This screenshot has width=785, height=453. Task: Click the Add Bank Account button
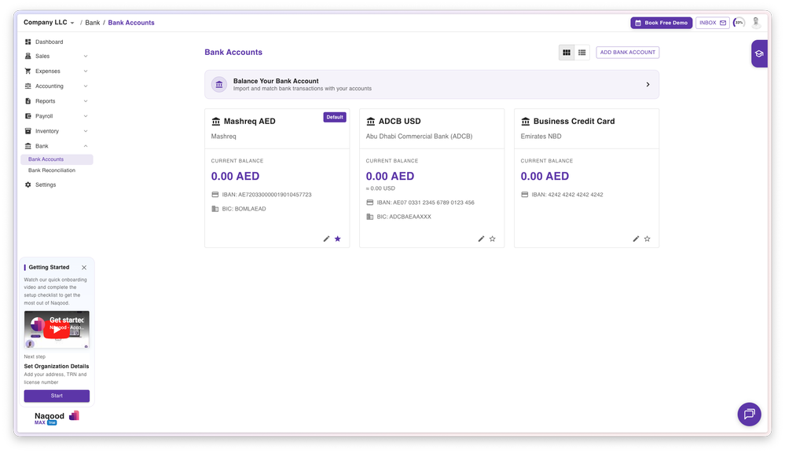[x=627, y=53]
